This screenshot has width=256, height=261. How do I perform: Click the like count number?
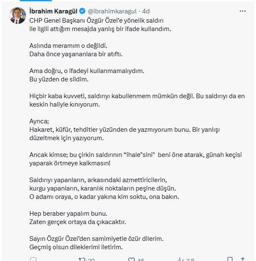[141, 259]
